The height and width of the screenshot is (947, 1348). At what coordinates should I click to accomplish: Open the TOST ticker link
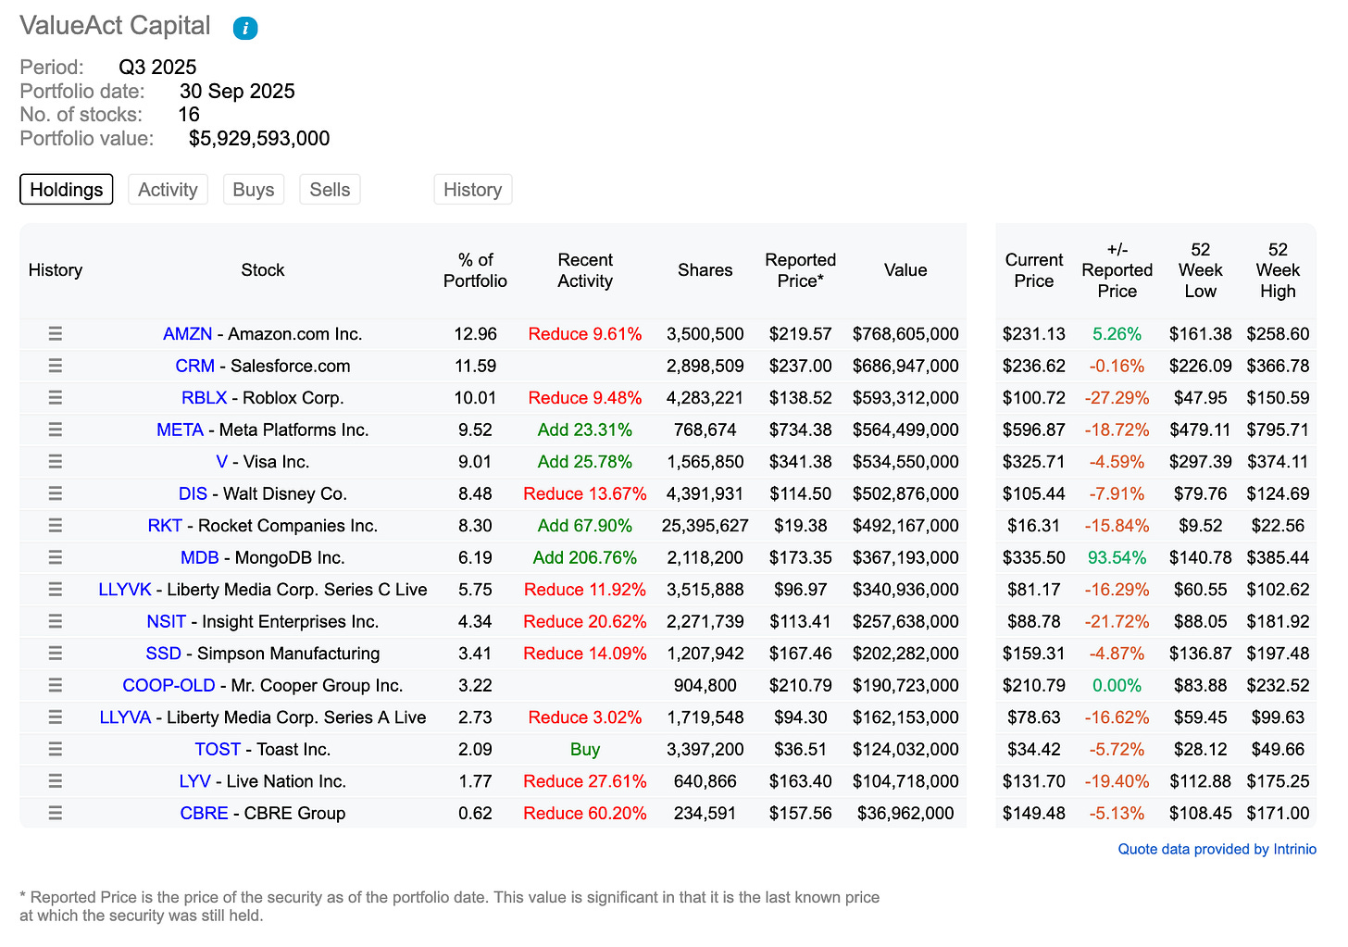218,749
